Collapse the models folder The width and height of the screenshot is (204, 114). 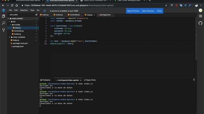pyautogui.click(x=11, y=25)
